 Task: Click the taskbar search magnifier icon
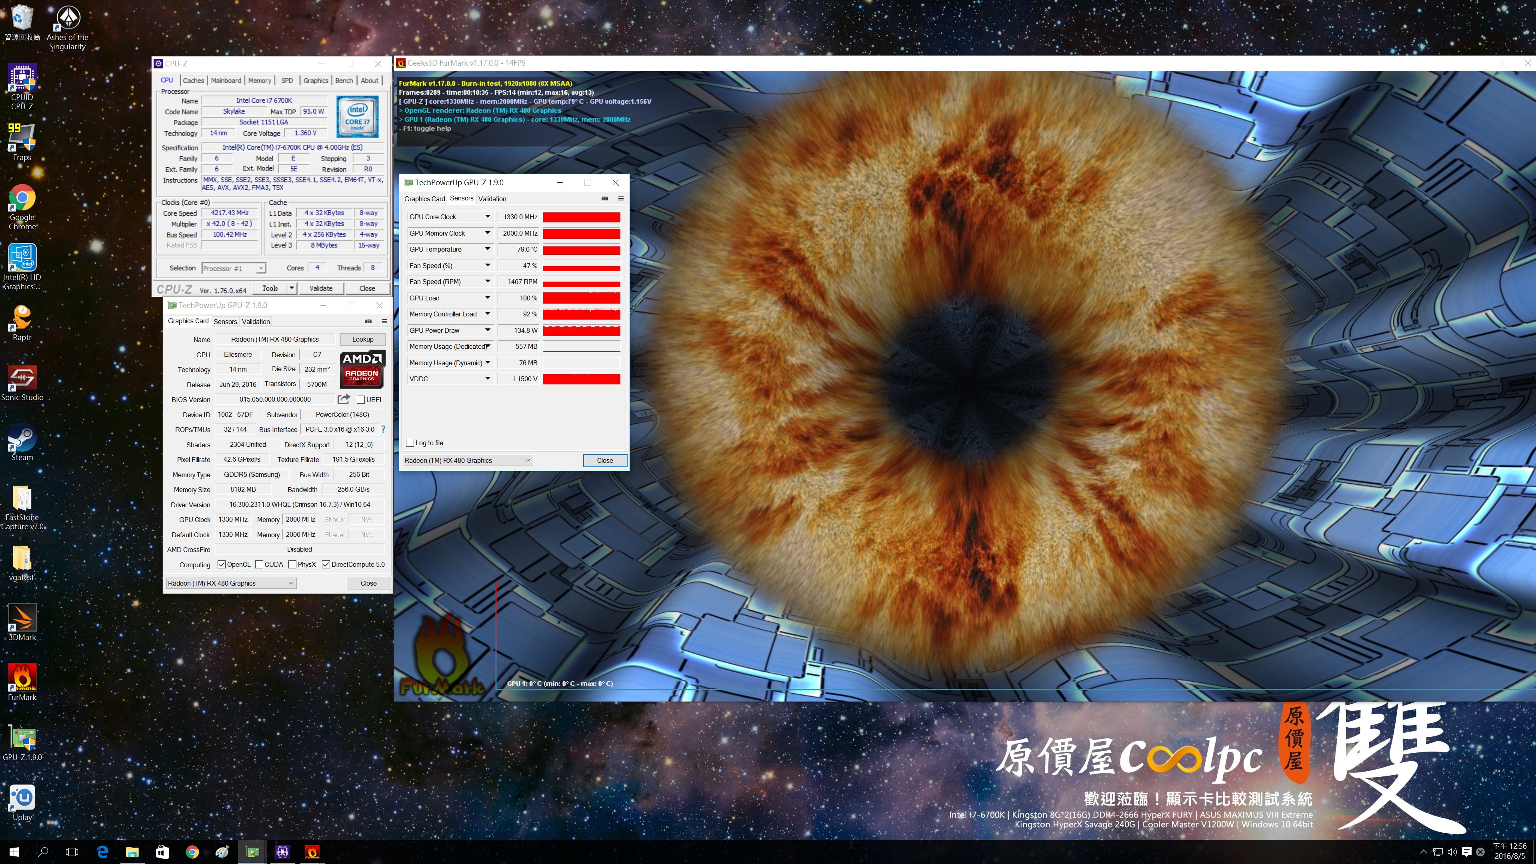click(43, 852)
